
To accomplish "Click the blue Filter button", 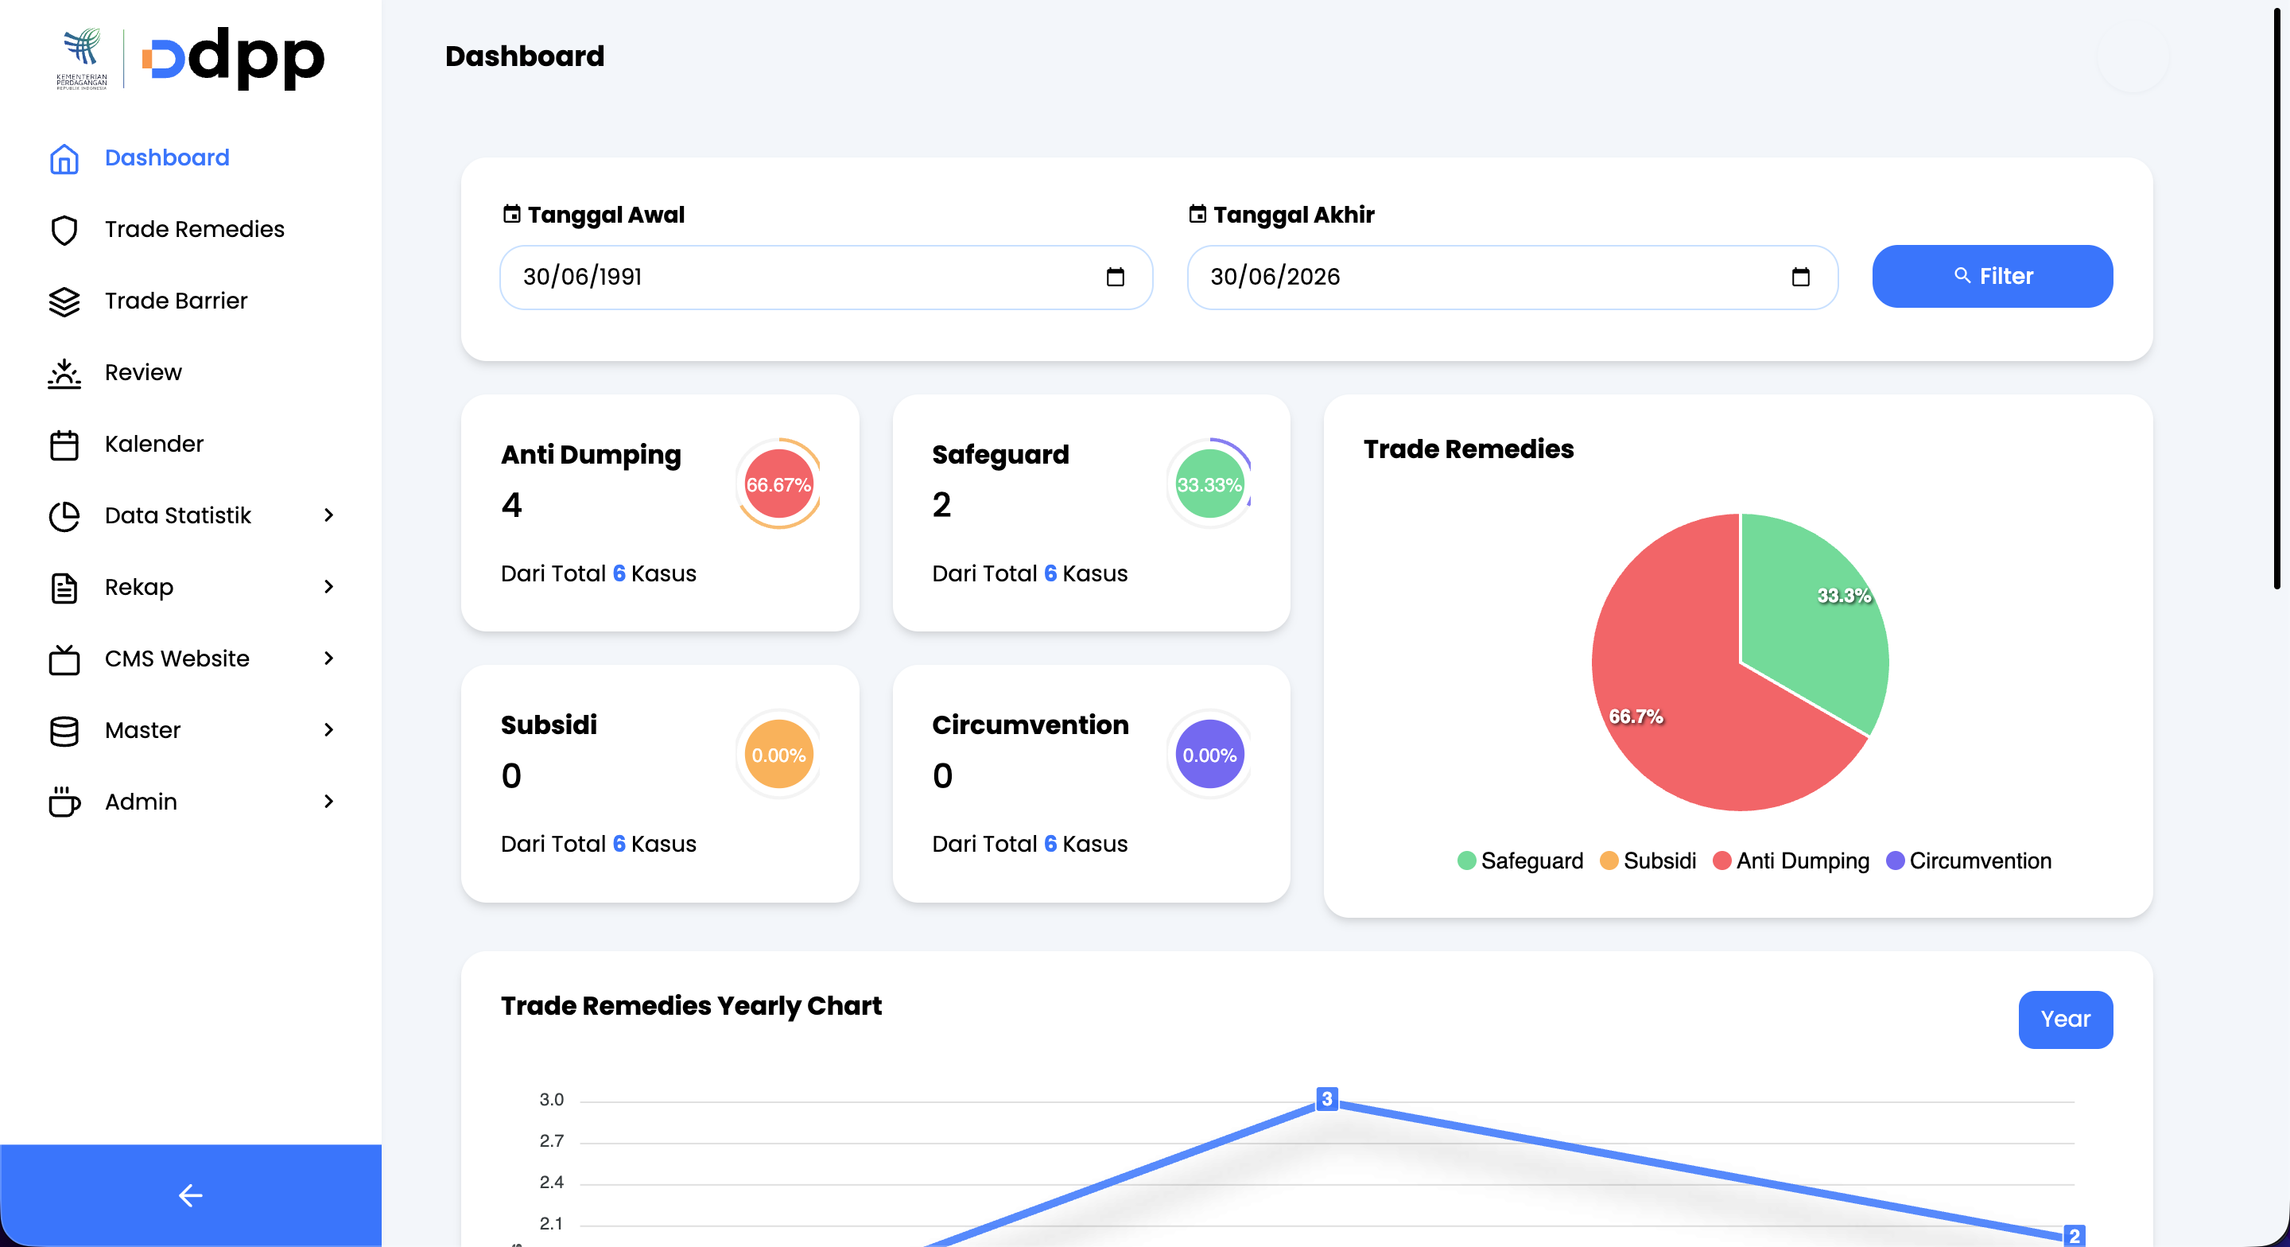I will pos(1992,277).
